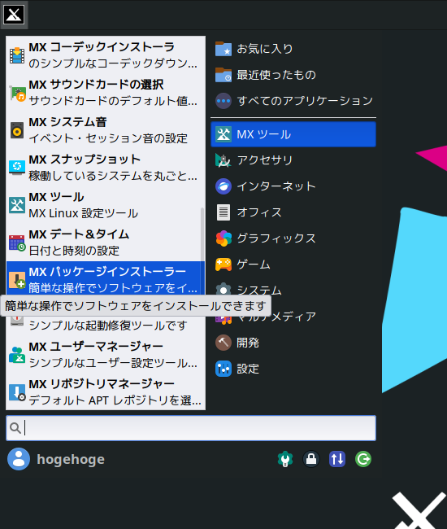This screenshot has height=529, width=447.
Task: Open the ゲーム category
Action: point(293,264)
